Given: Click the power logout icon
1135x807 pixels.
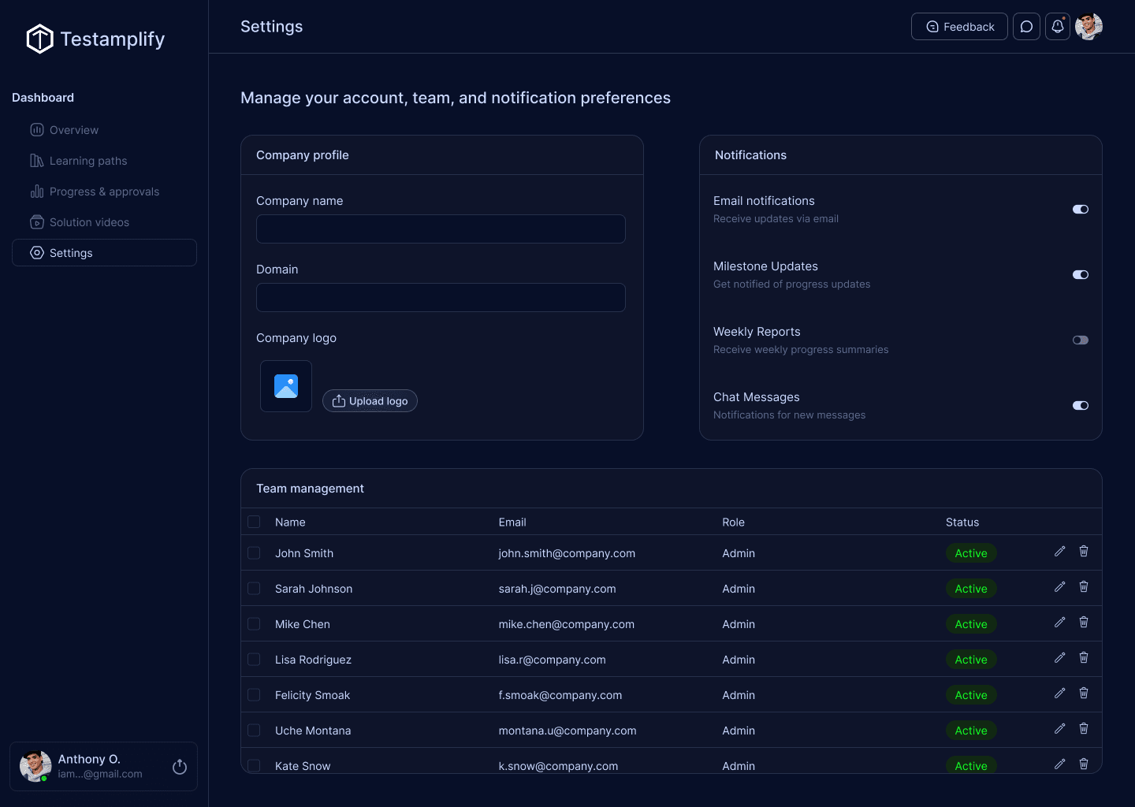Looking at the screenshot, I should 180,767.
